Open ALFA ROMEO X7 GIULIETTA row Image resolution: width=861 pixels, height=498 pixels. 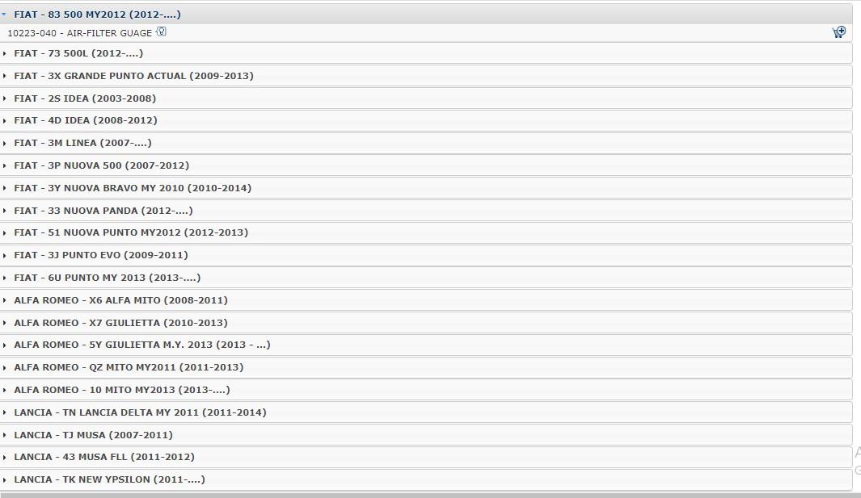426,323
